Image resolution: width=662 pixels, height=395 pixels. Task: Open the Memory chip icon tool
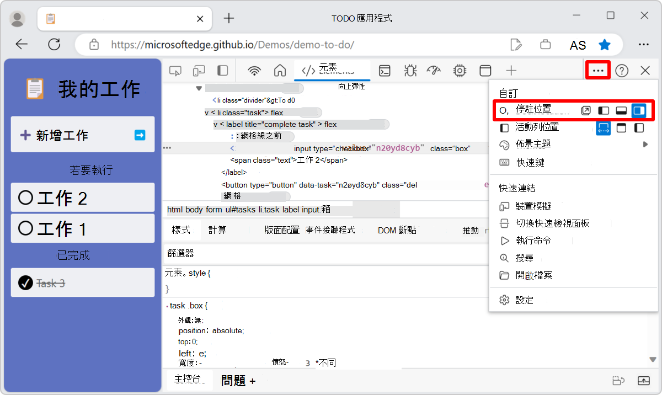tap(459, 71)
